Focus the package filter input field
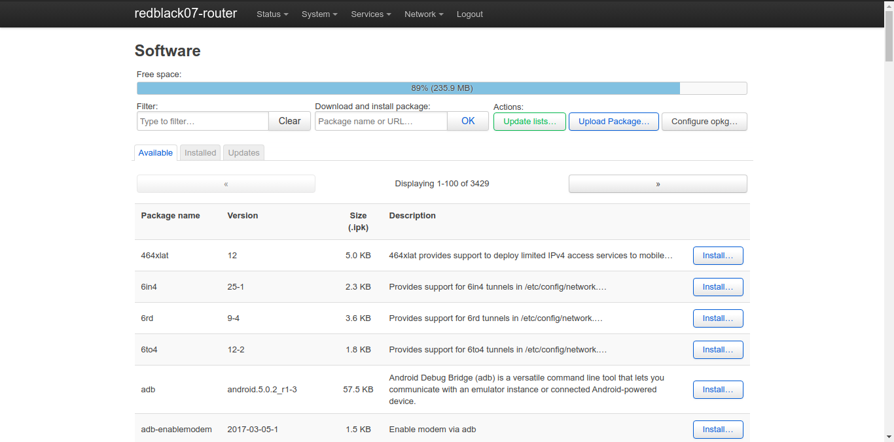894x442 pixels. [203, 121]
